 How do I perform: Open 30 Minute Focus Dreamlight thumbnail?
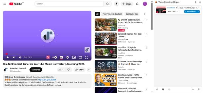(106, 66)
